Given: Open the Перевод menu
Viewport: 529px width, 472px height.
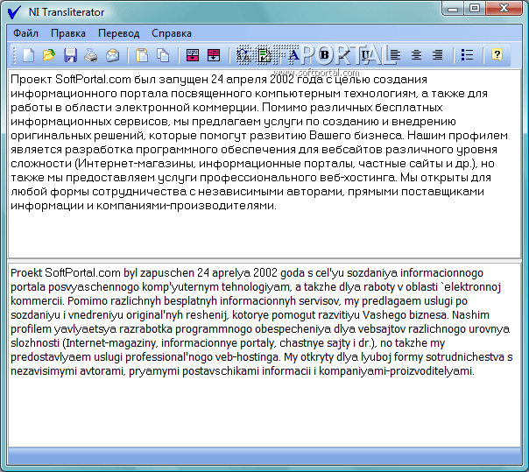Looking at the screenshot, I should point(119,33).
